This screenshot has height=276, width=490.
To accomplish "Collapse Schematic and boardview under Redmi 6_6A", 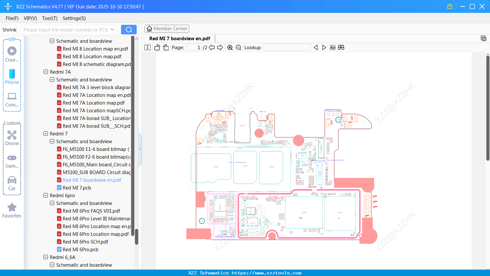I will point(52,265).
